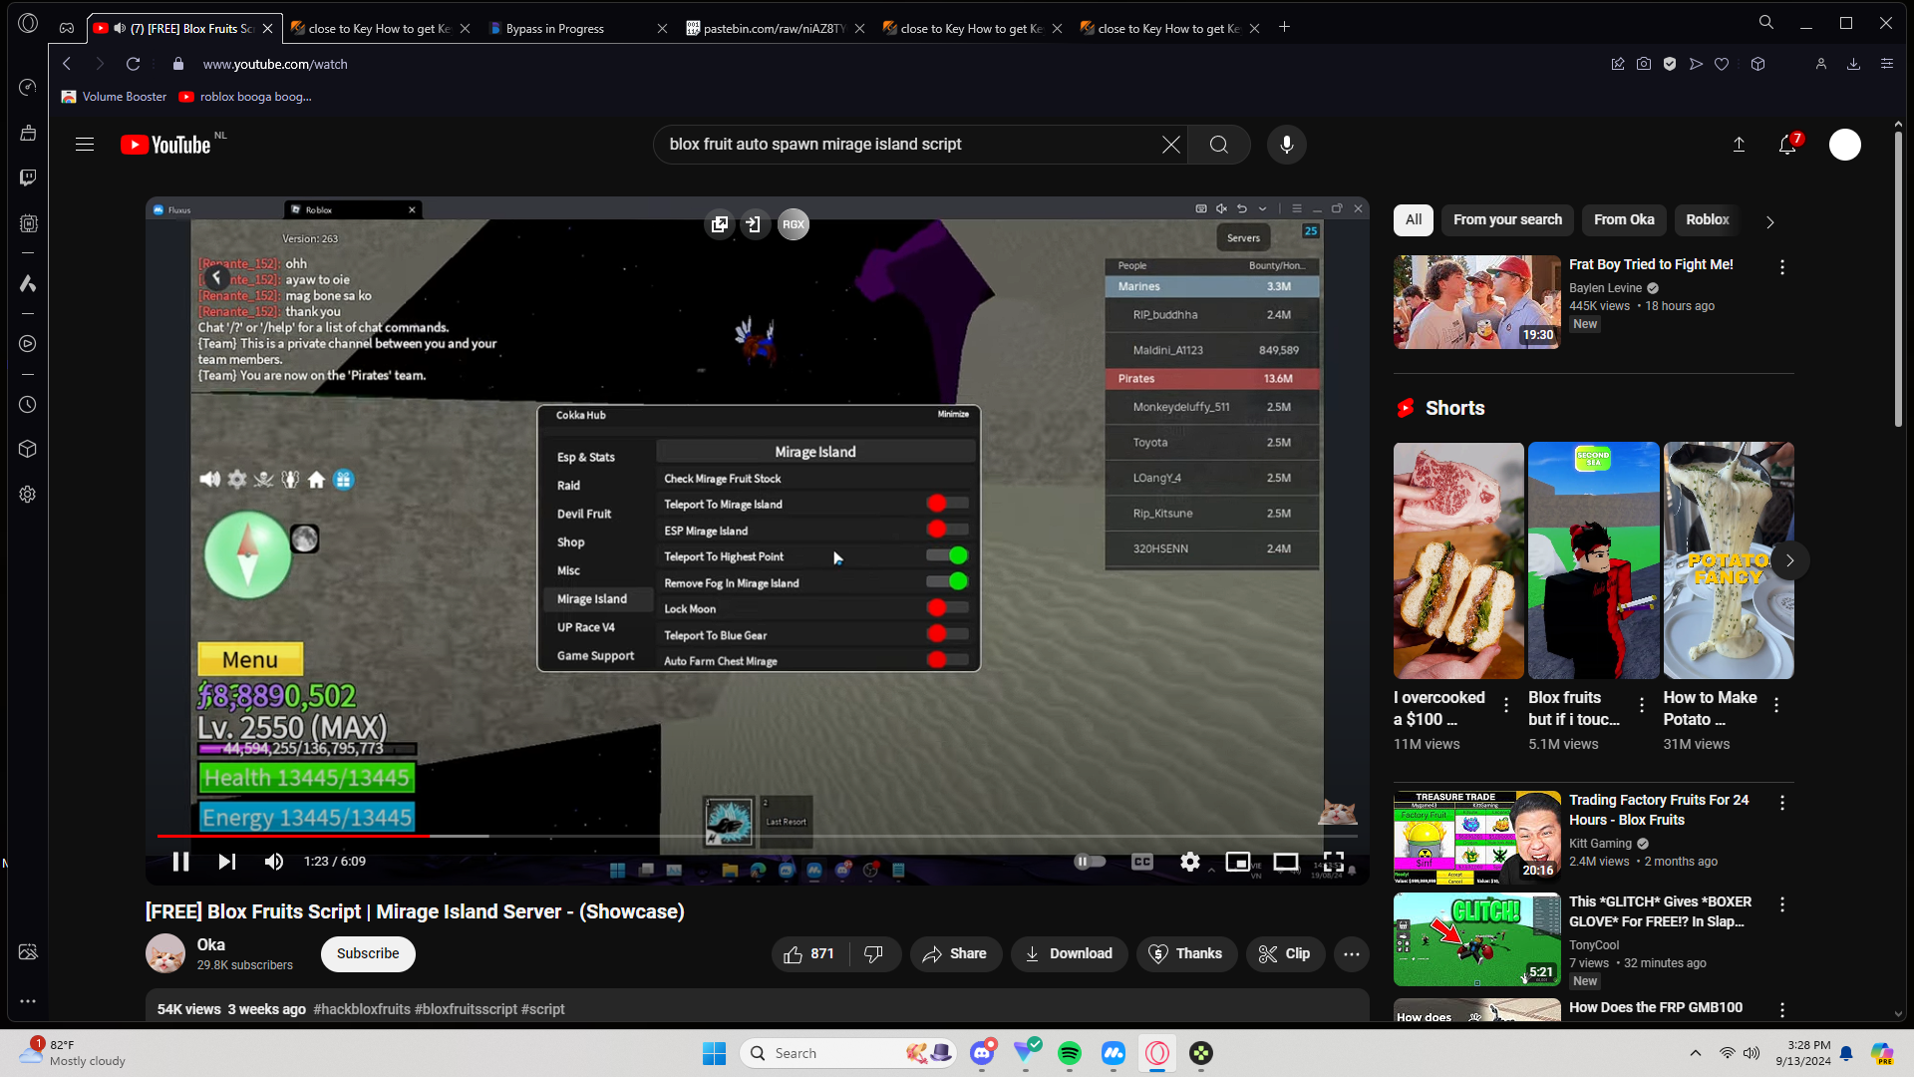The height and width of the screenshot is (1077, 1914).
Task: Open Spotify from the taskbar
Action: pyautogui.click(x=1070, y=1054)
